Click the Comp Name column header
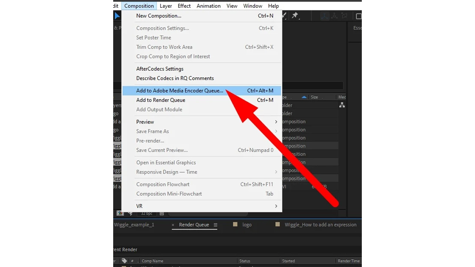The width and height of the screenshot is (475, 267). click(152, 261)
